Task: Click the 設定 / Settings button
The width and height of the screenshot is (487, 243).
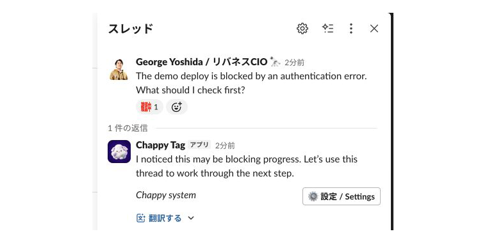Action: click(342, 196)
